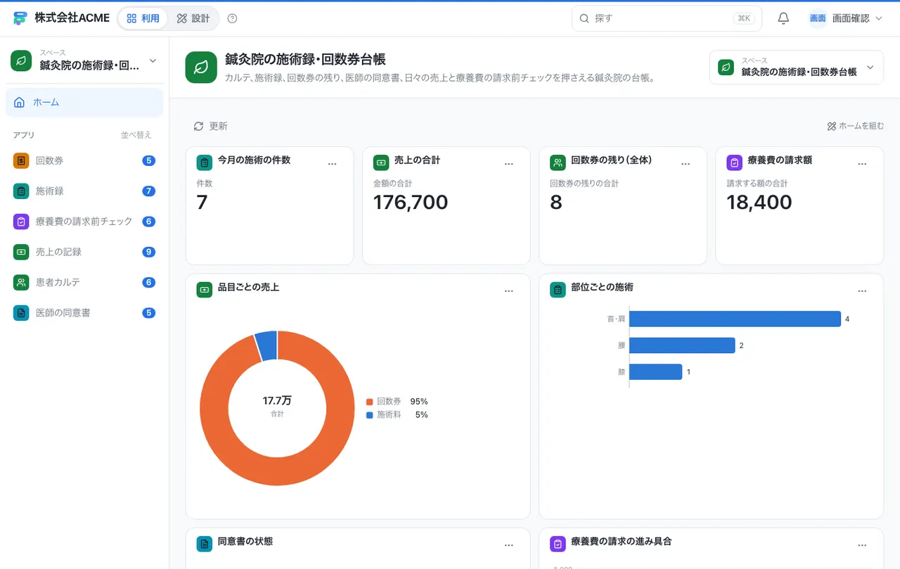
Task: Switch to 設計 mode
Action: pos(193,18)
